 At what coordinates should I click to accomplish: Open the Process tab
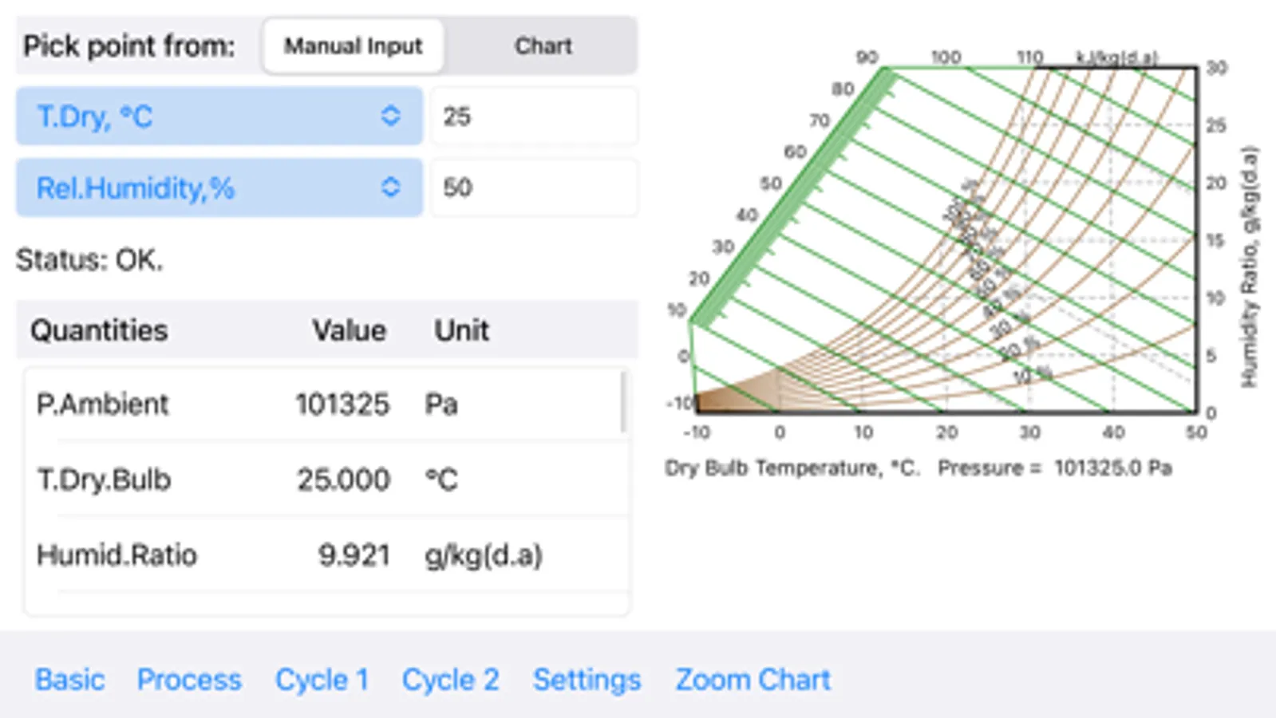pyautogui.click(x=189, y=680)
